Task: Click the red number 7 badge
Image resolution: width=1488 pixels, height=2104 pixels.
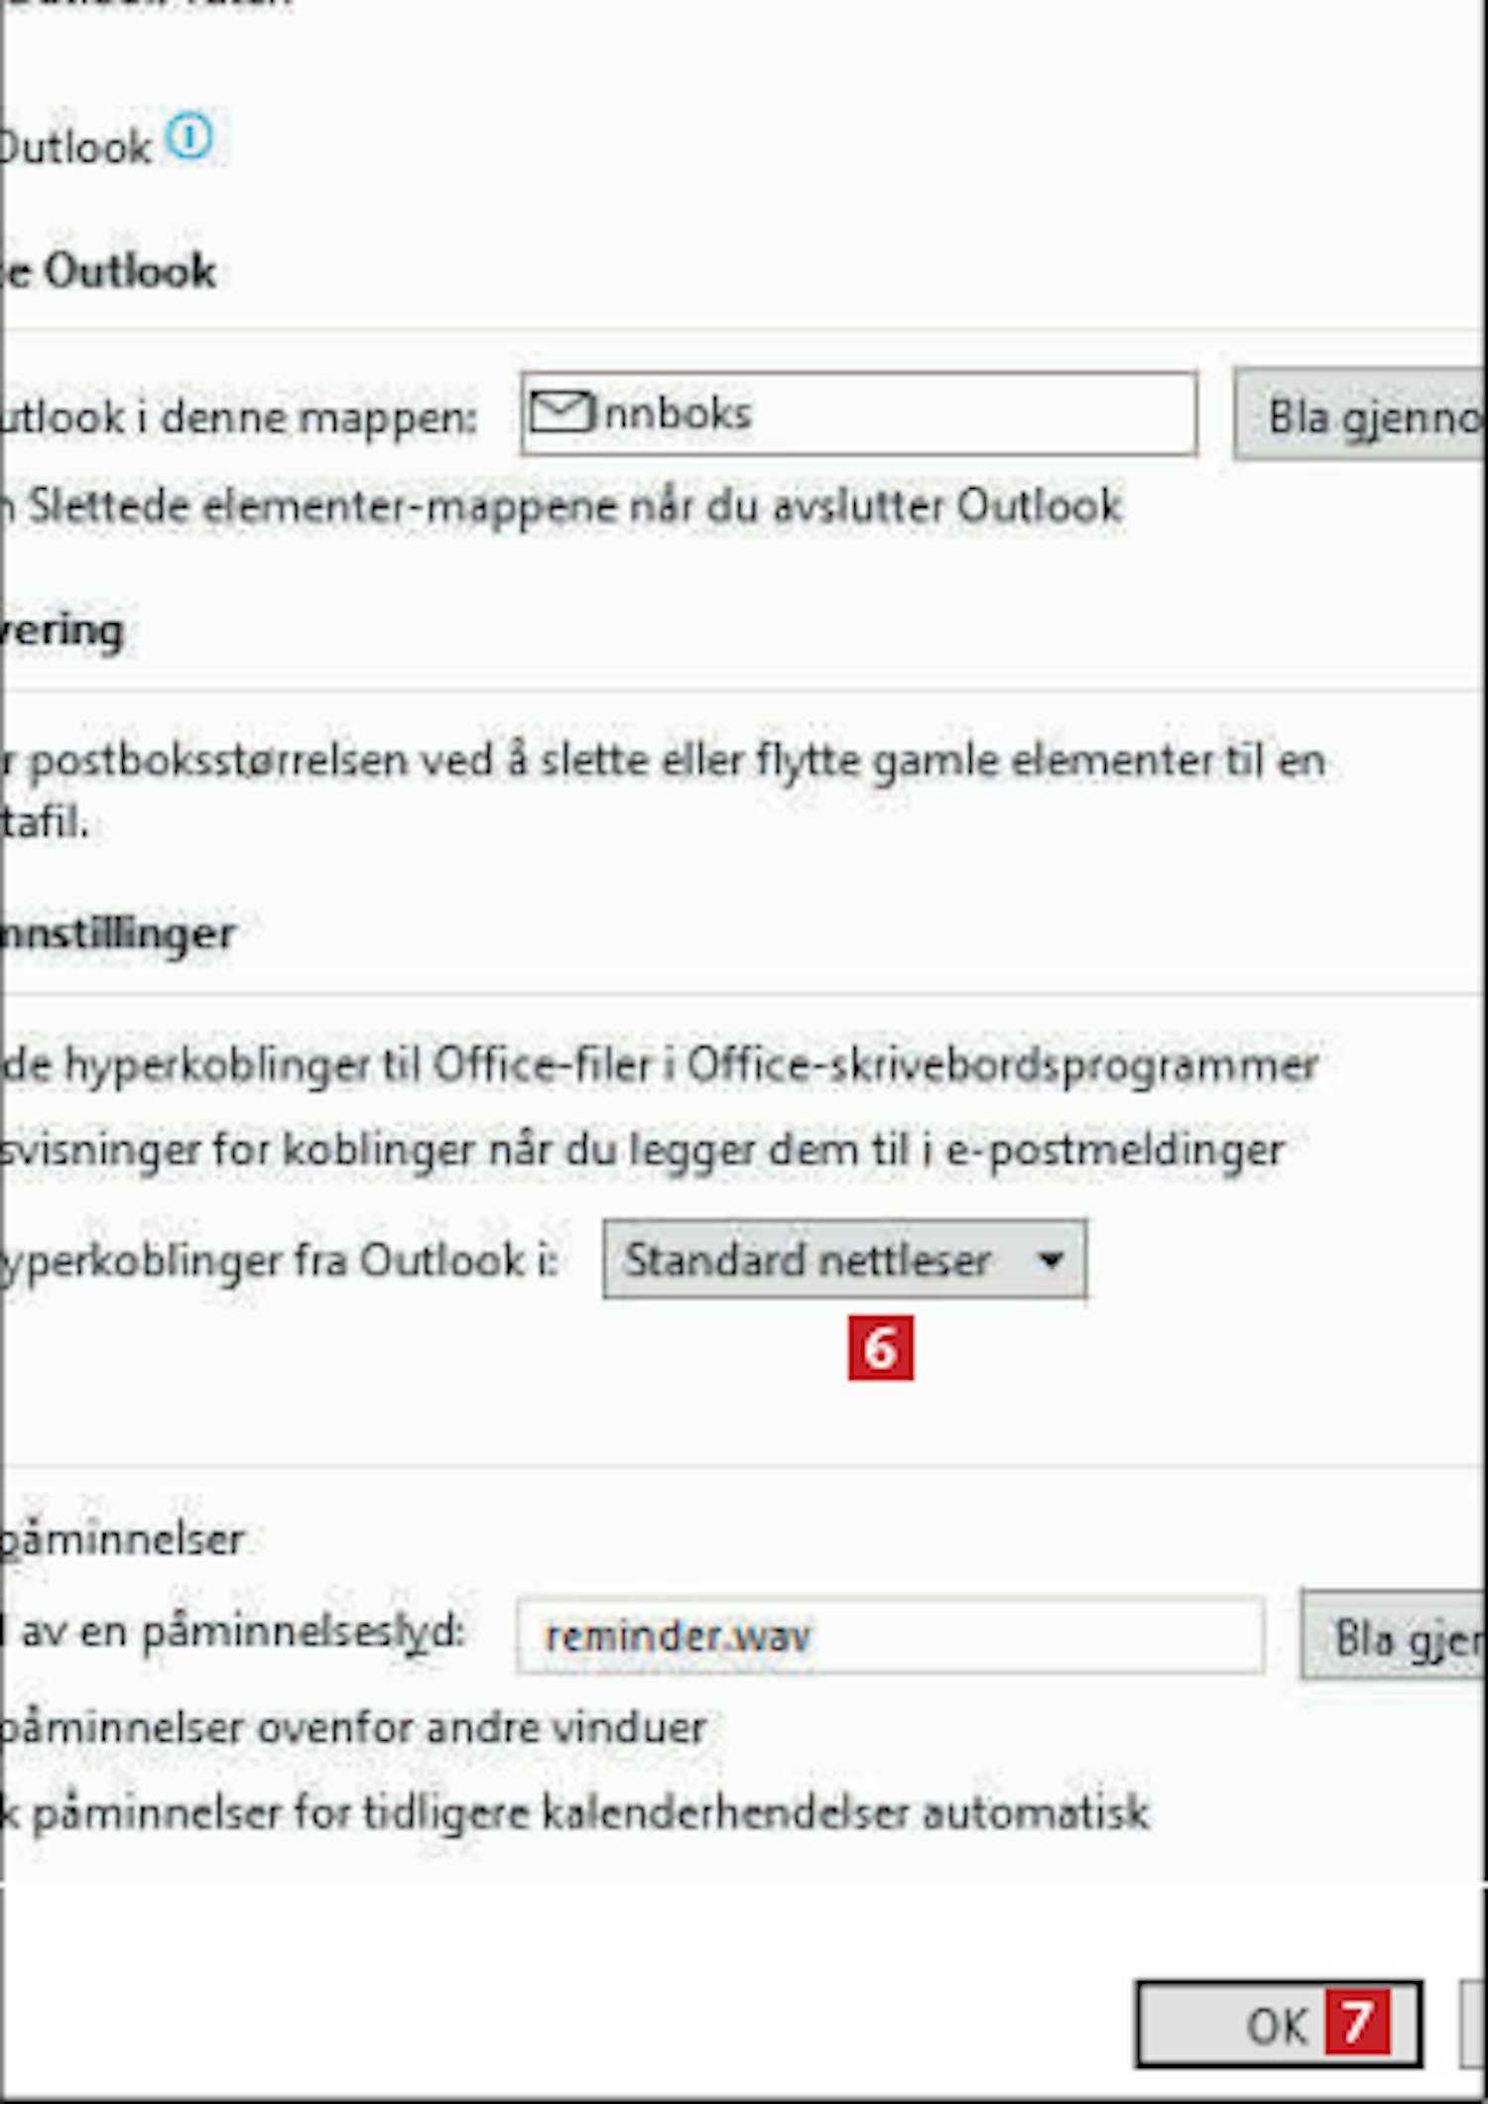Action: 1357,2023
